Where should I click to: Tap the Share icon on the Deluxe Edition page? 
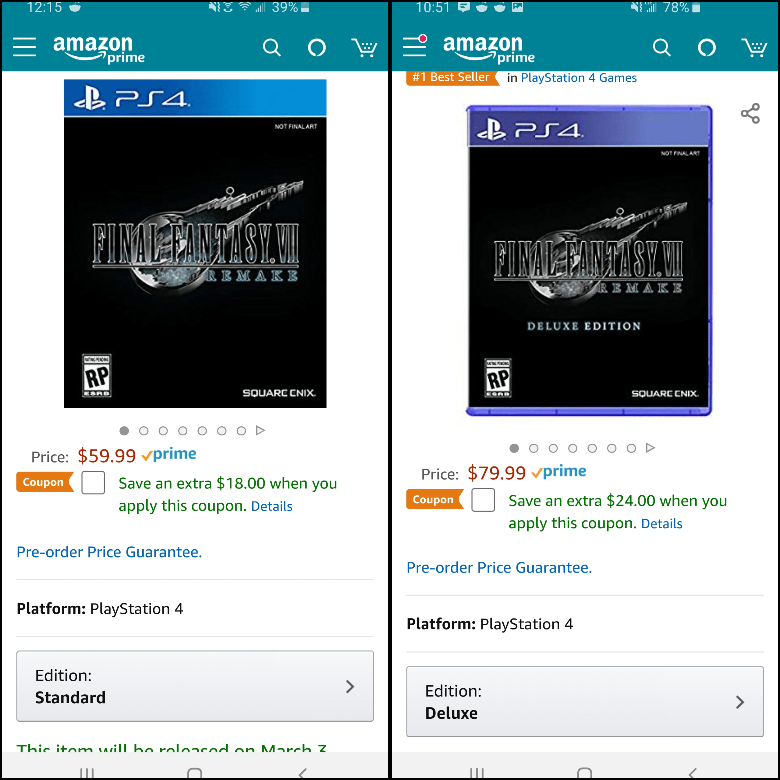click(x=751, y=113)
